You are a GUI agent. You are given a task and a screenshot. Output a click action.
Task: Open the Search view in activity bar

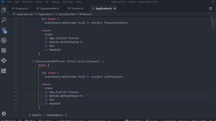click(4, 20)
